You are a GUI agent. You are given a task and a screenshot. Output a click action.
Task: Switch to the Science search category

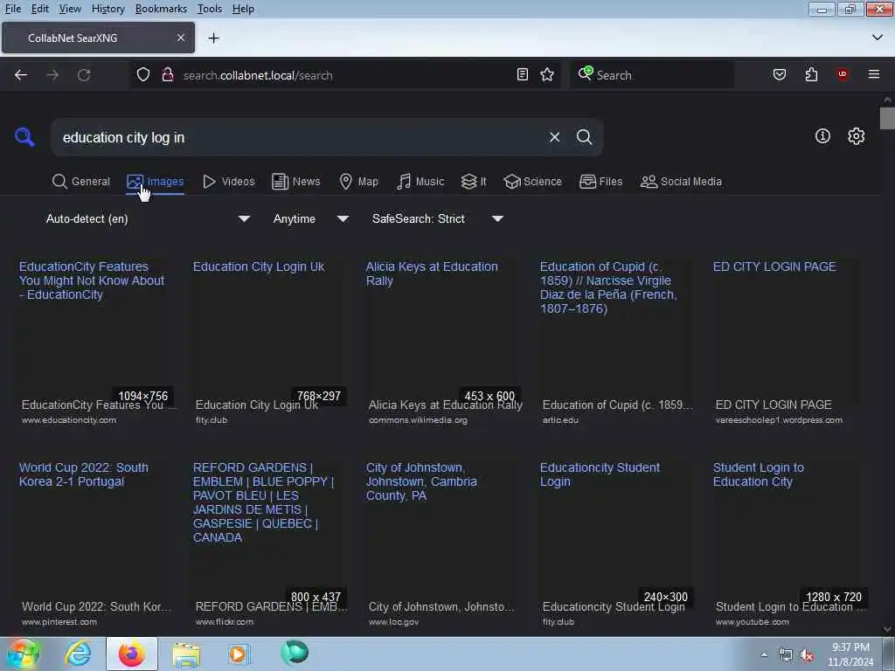pos(532,182)
